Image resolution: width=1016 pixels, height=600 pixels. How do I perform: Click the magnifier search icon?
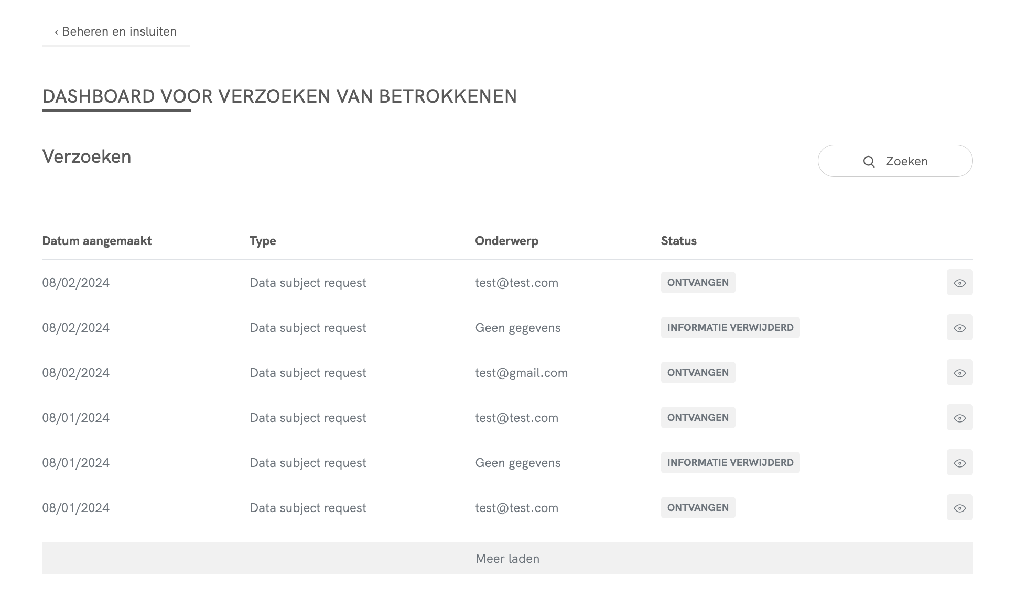pos(869,162)
